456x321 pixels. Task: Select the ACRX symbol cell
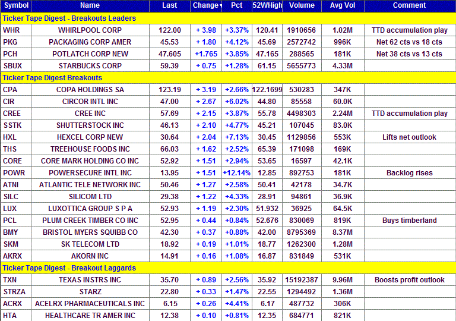[16, 304]
